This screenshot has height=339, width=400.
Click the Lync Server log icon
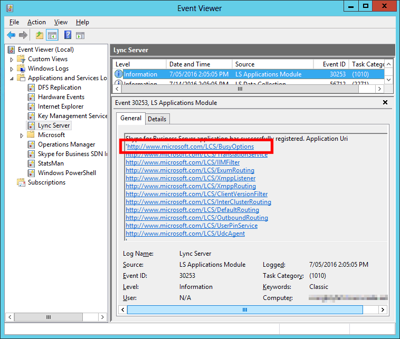[31, 125]
